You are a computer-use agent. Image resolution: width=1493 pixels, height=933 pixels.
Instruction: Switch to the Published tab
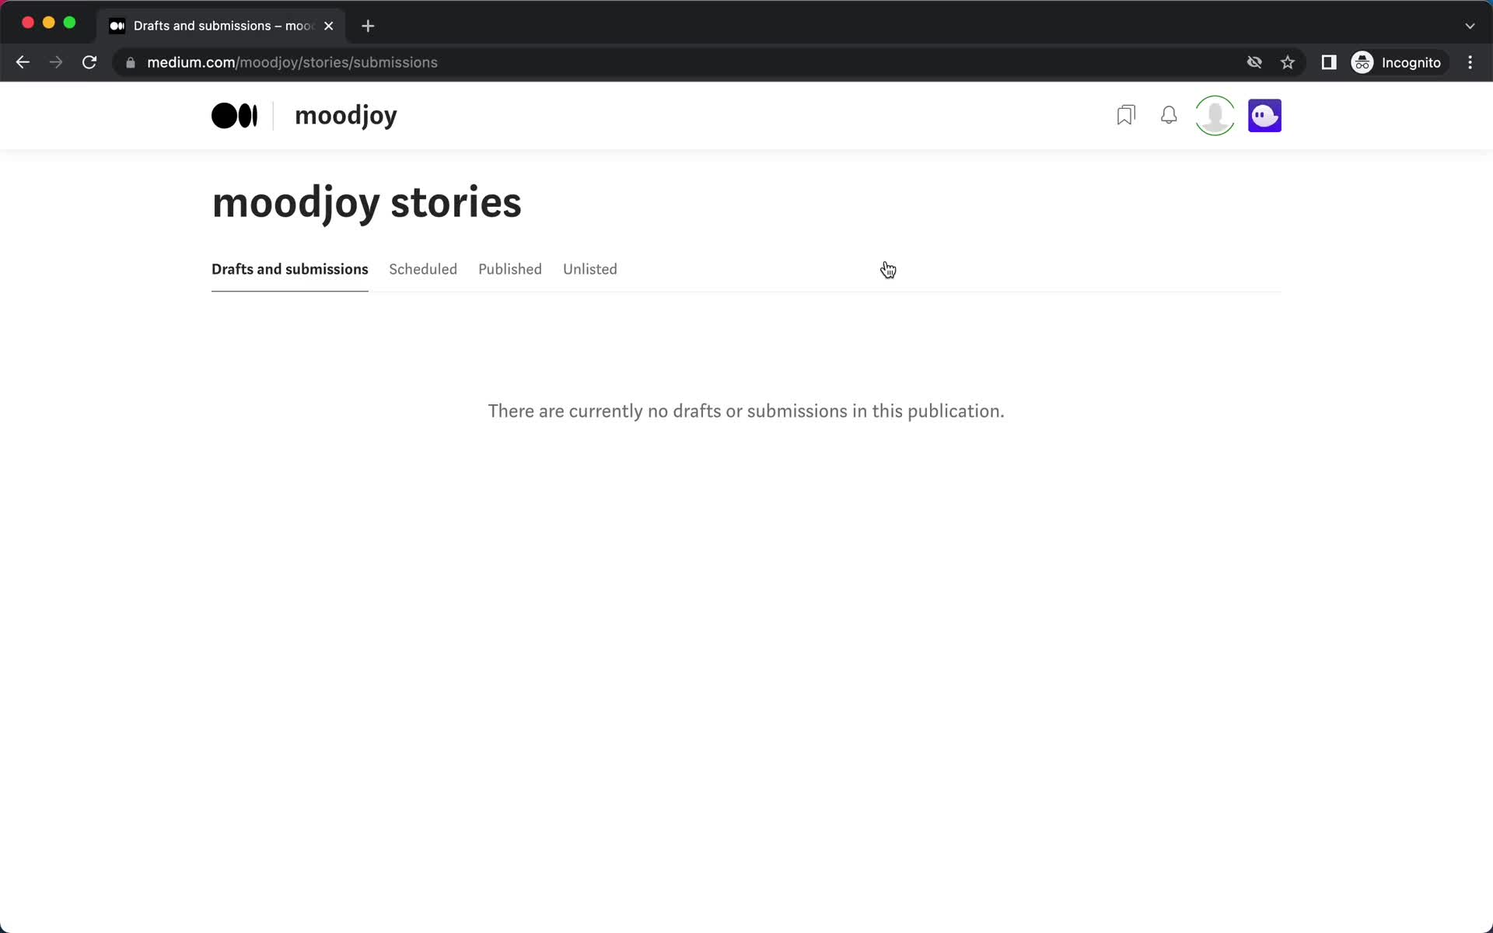pyautogui.click(x=509, y=269)
